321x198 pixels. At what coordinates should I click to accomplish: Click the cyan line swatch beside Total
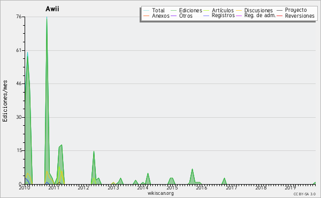click(x=147, y=10)
